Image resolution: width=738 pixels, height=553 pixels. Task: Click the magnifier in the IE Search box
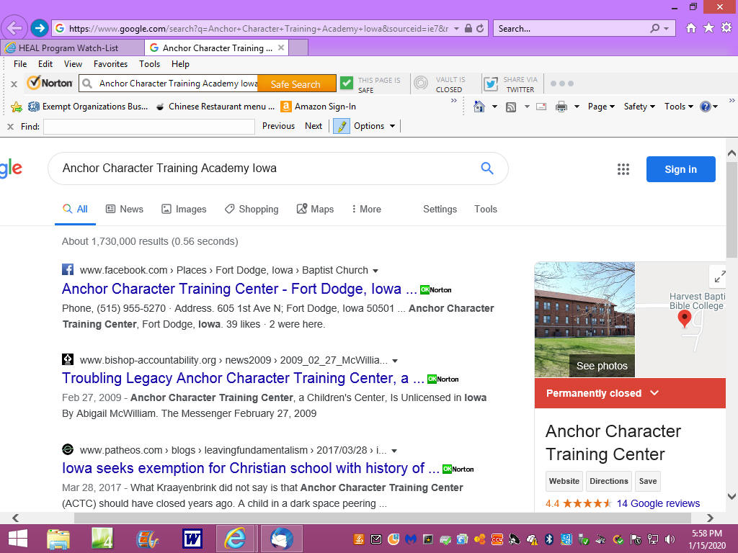point(654,28)
